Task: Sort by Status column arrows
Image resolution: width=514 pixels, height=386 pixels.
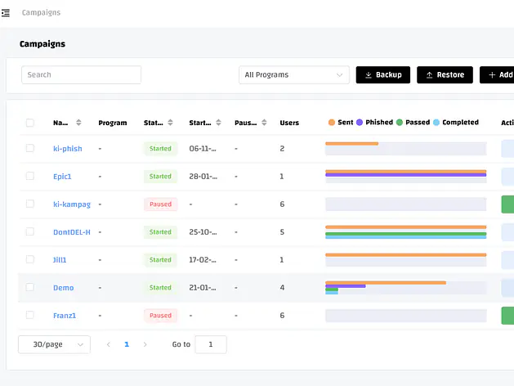Action: click(x=170, y=123)
